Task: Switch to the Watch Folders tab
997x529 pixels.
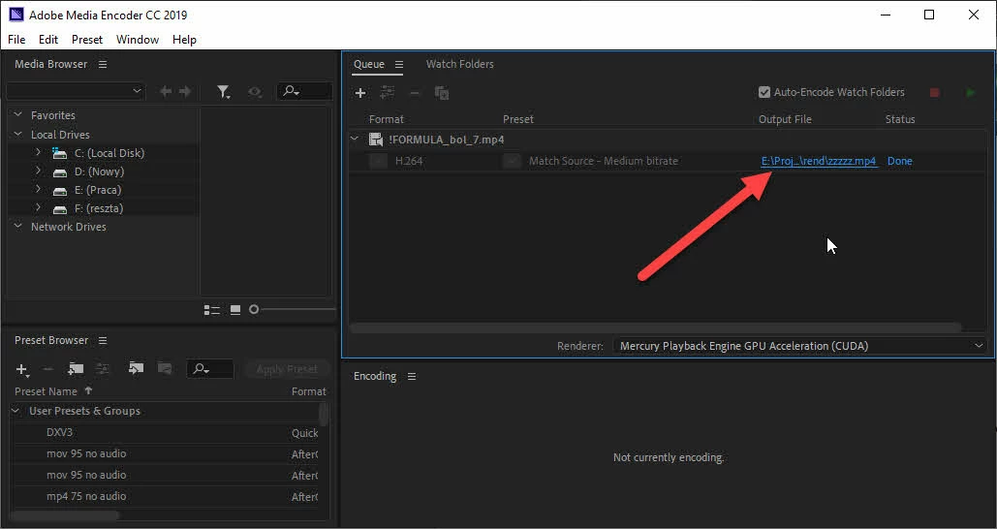Action: 459,64
